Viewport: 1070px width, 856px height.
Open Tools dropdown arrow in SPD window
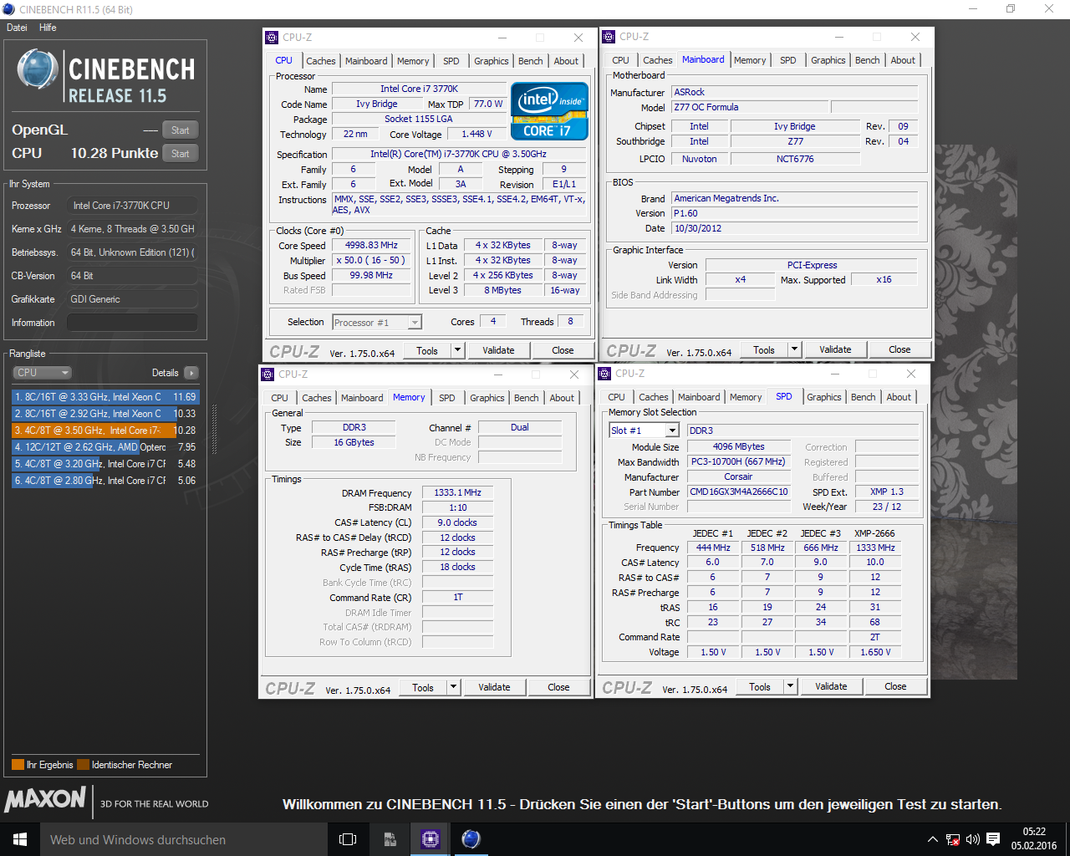pos(790,686)
